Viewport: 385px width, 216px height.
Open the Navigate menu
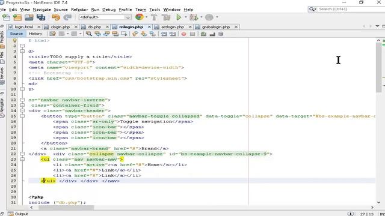click(42, 10)
